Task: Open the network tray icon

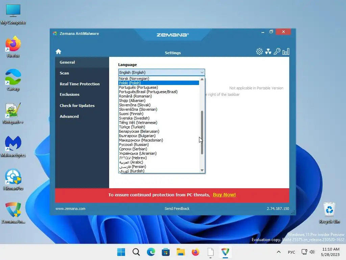Action: click(x=304, y=252)
